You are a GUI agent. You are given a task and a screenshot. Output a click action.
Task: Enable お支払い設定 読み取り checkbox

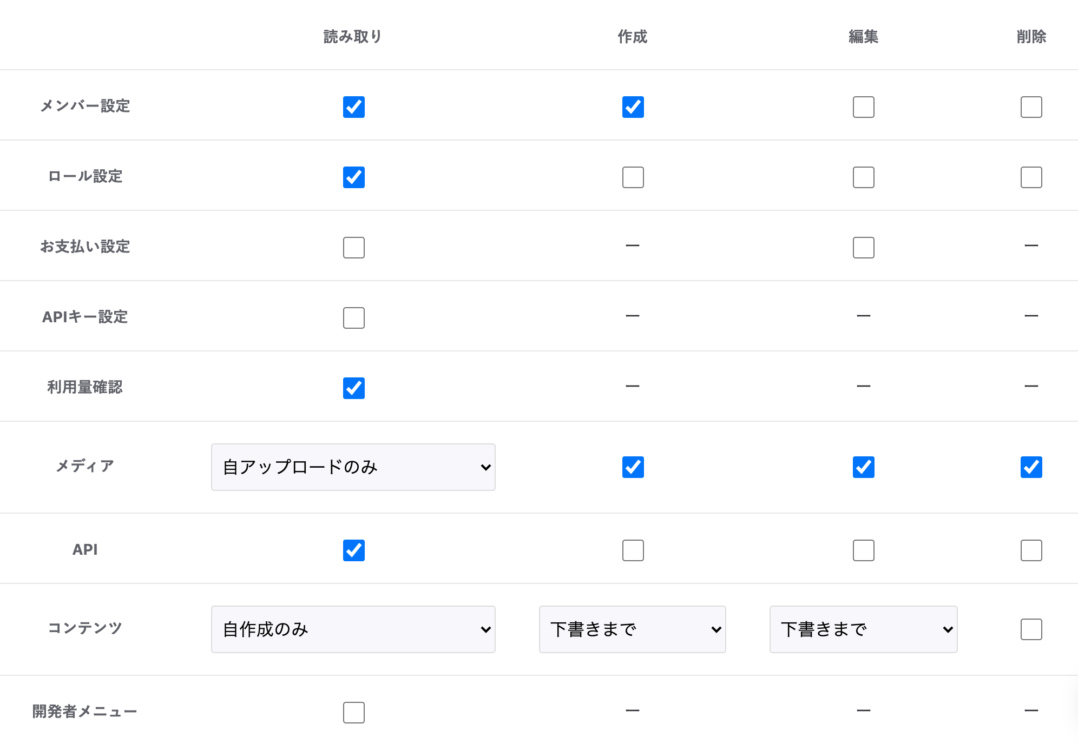point(354,248)
